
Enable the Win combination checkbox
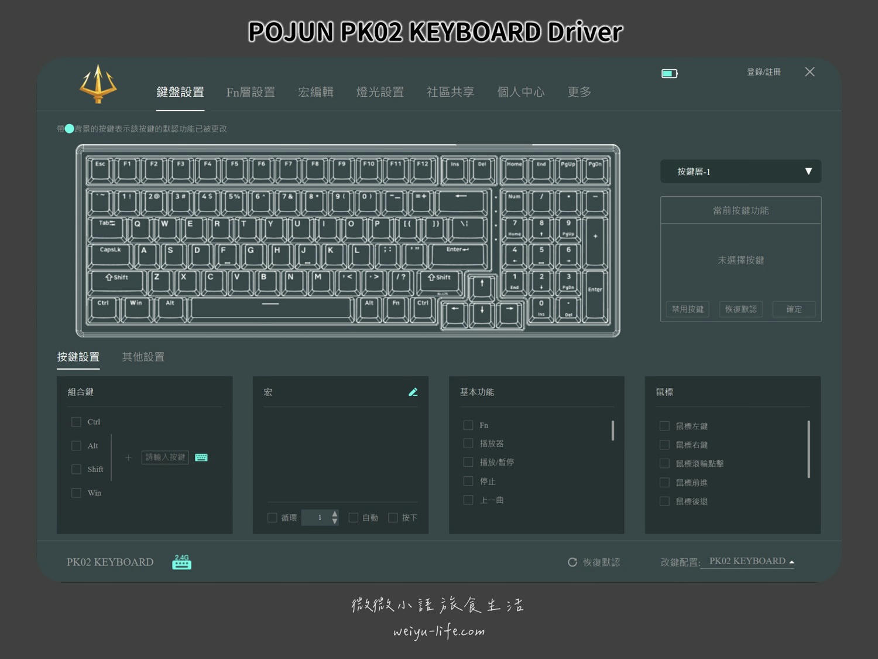point(76,493)
